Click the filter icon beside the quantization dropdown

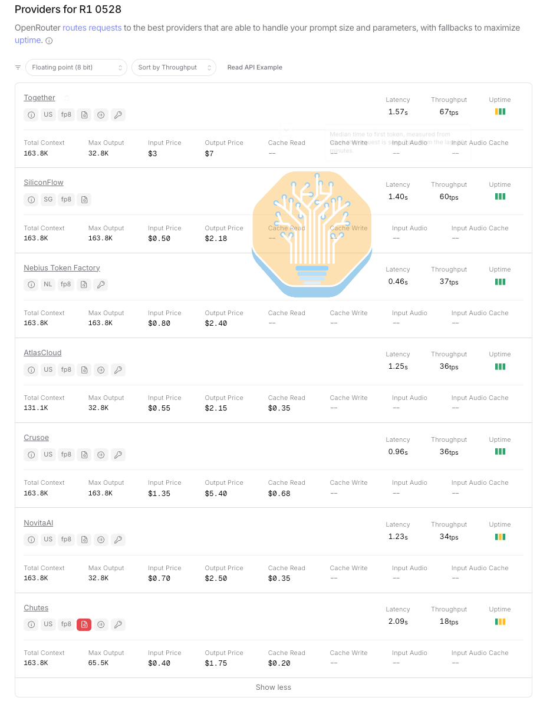18,68
